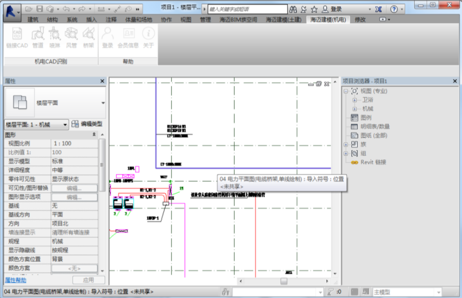Expand the 族 families tree node
This screenshot has height=298, width=462.
[346, 144]
